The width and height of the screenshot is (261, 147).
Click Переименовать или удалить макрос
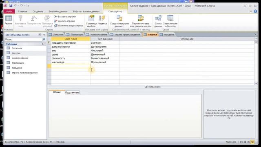pyautogui.click(x=141, y=21)
